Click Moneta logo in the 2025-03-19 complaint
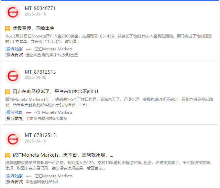220x188 pixels. pyautogui.click(x=29, y=176)
